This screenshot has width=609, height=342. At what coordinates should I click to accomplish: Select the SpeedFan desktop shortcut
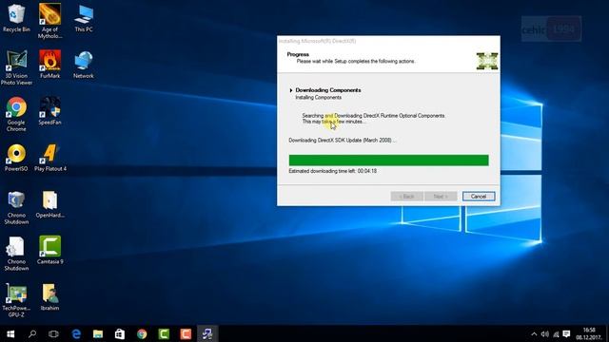[49, 111]
